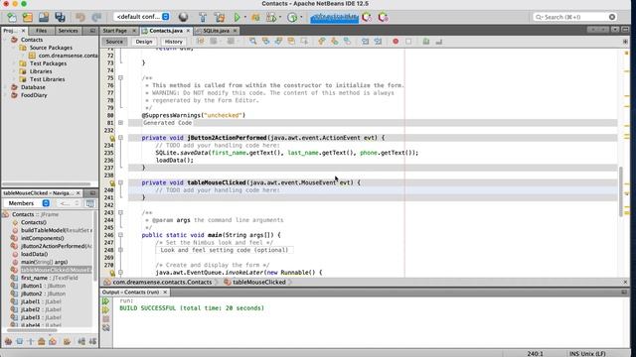Select Test Packages folder
636x357 pixels.
click(x=48, y=63)
